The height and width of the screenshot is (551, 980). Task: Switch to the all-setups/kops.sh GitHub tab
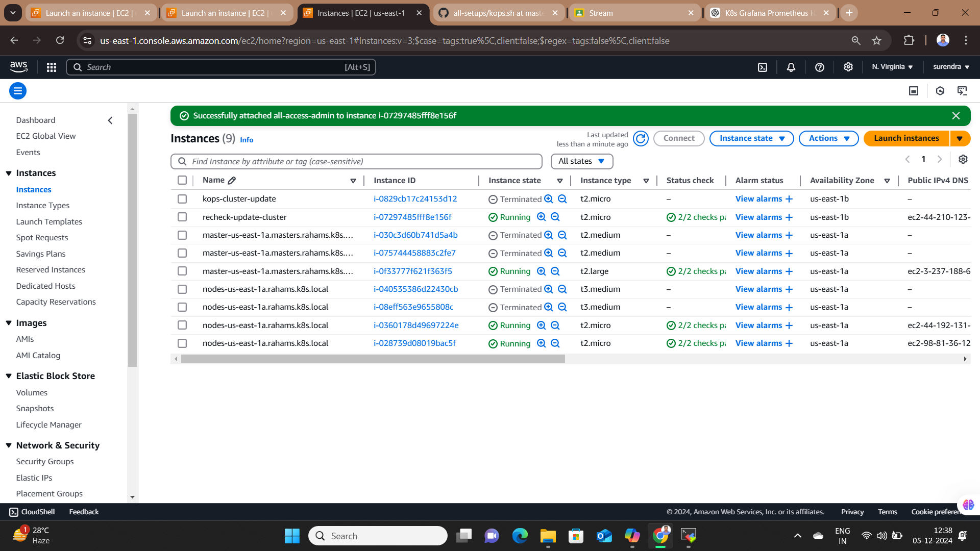[498, 13]
